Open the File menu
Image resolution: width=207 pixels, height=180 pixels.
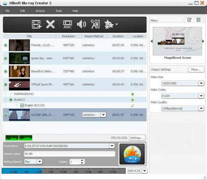(8, 11)
